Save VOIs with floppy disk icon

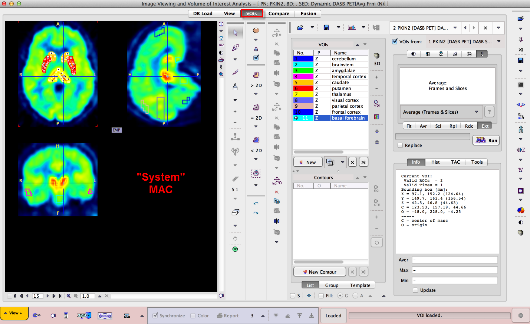click(x=326, y=27)
